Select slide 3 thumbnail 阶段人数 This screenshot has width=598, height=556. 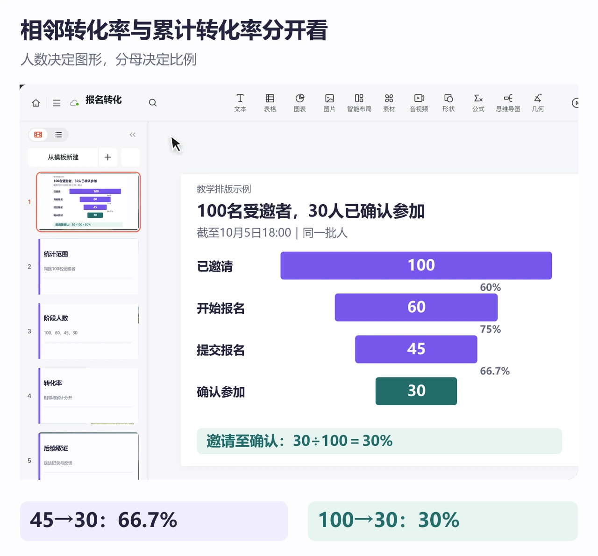pyautogui.click(x=88, y=331)
